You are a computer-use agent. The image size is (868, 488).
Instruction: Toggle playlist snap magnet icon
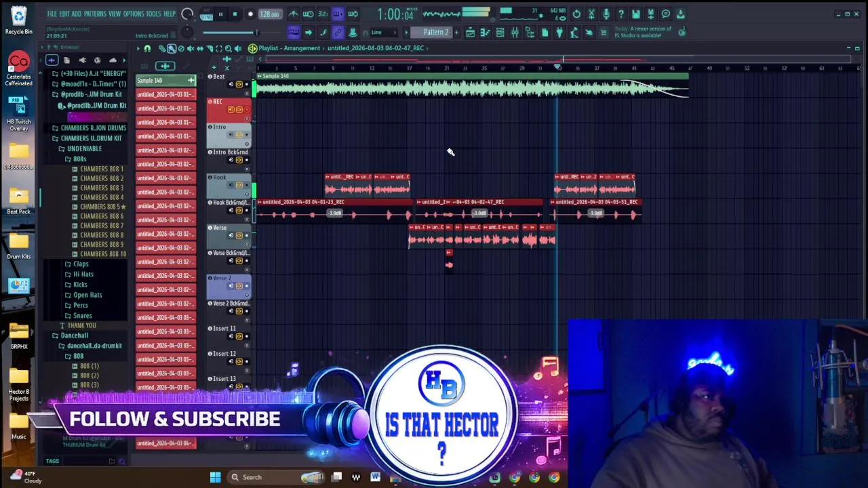[147, 48]
